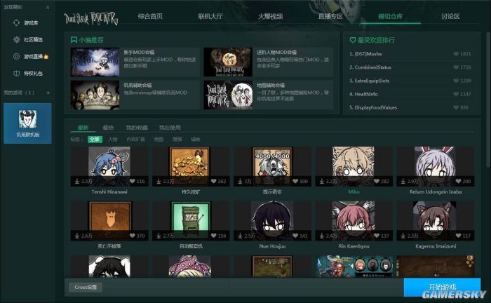491x303 pixels.
Task: Click download icon on Nue Houjuu card
Action: (x=240, y=236)
